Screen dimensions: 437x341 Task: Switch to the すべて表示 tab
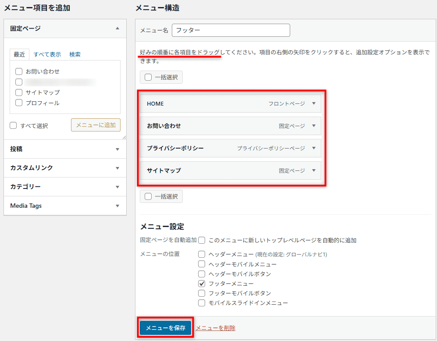point(47,54)
